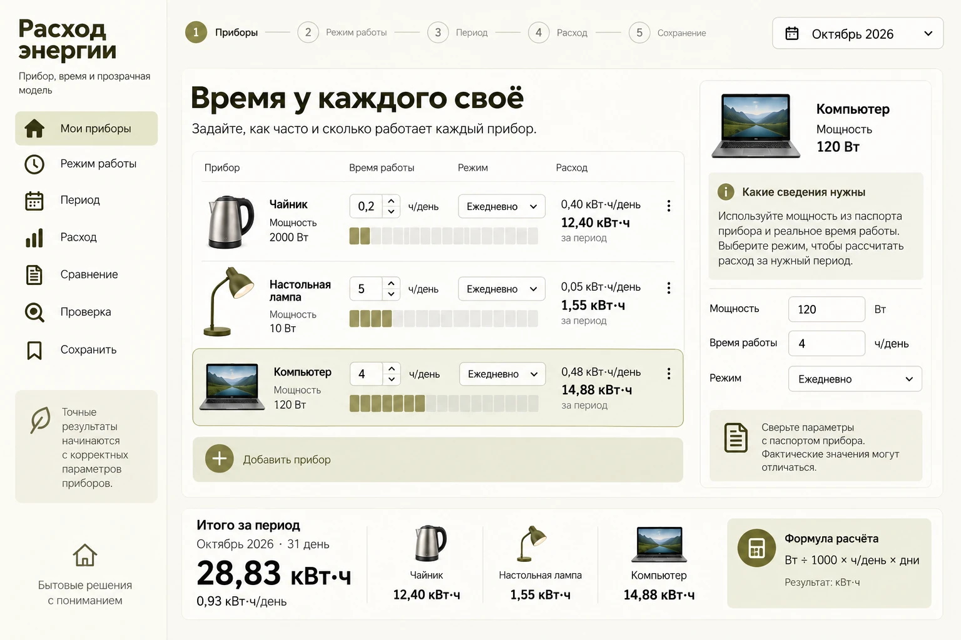Click the hours input showing 0,2 for Чайник
This screenshot has width=961, height=640.
[x=367, y=206]
